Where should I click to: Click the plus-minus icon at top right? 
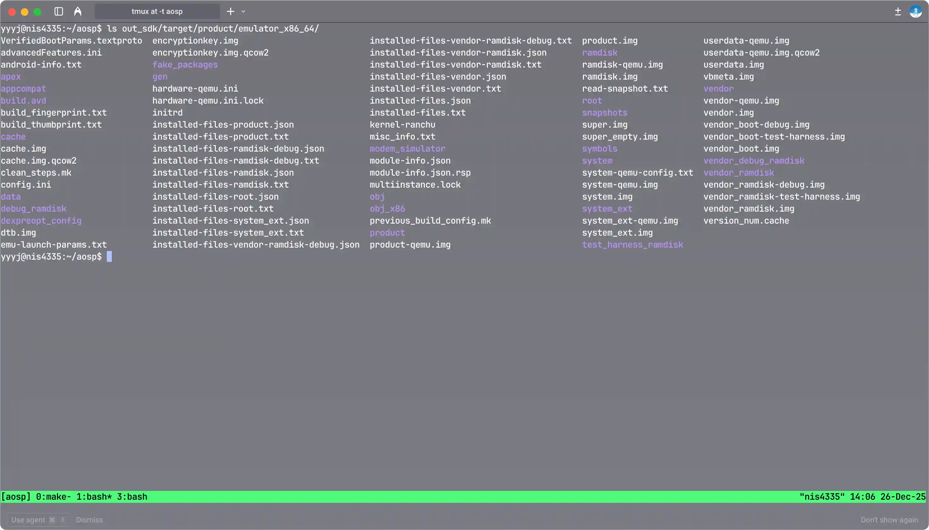898,11
